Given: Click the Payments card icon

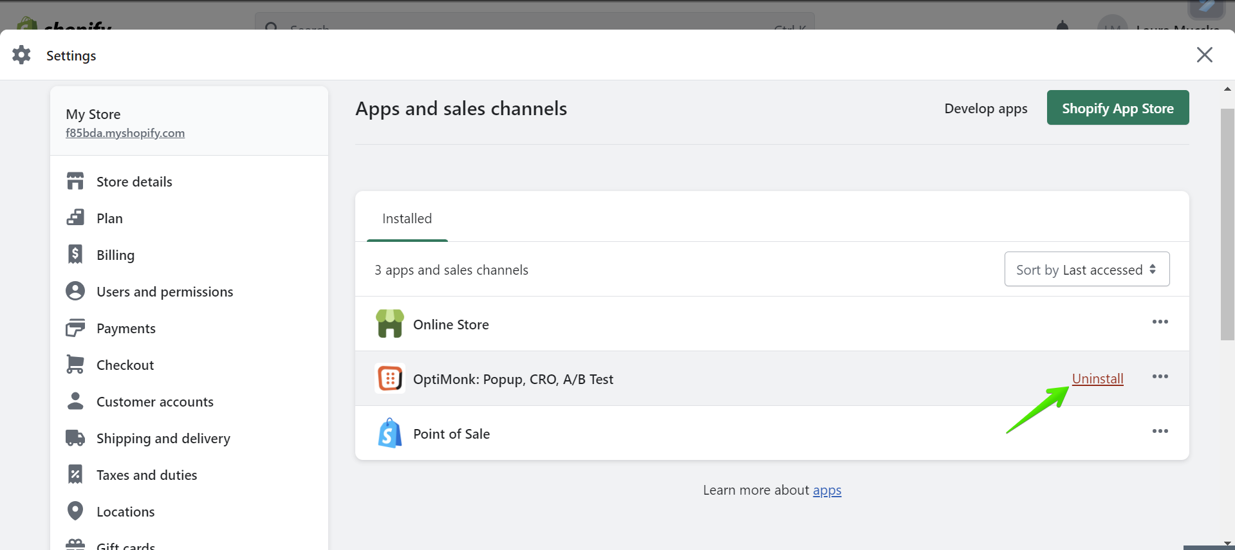Looking at the screenshot, I should pos(75,327).
